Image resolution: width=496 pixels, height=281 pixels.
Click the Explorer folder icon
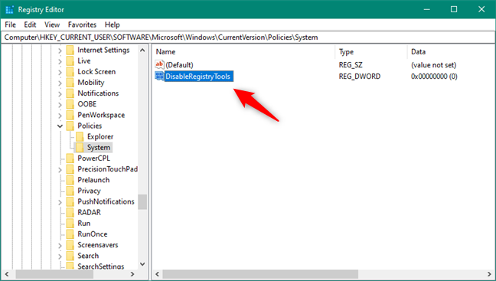tap(80, 137)
